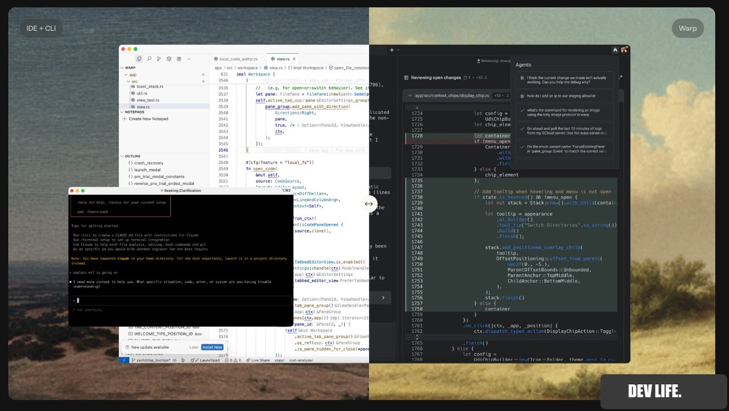
Task: Click 'impl Workspace' in the breadcrumb bar
Action: [x=308, y=67]
